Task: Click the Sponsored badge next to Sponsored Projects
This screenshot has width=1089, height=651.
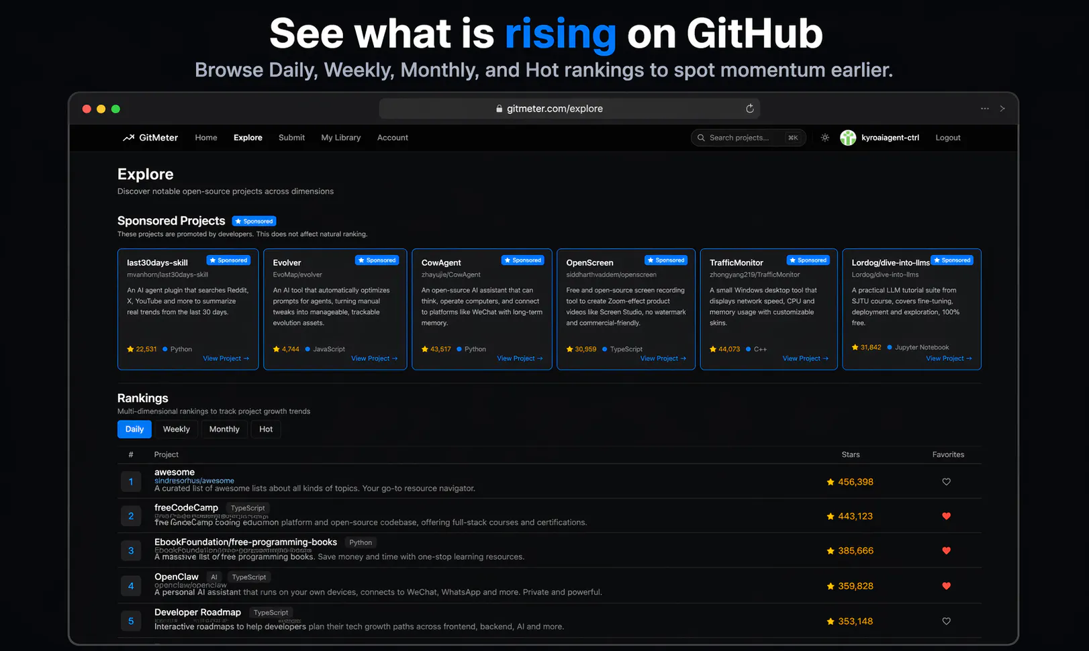Action: 254,221
